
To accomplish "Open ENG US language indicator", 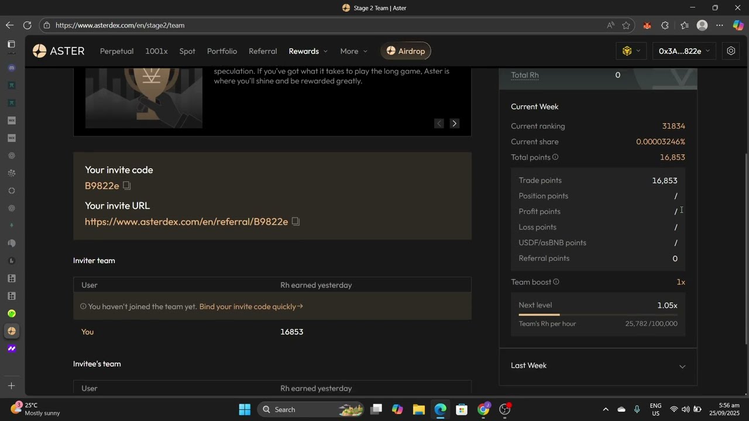I will 656,409.
